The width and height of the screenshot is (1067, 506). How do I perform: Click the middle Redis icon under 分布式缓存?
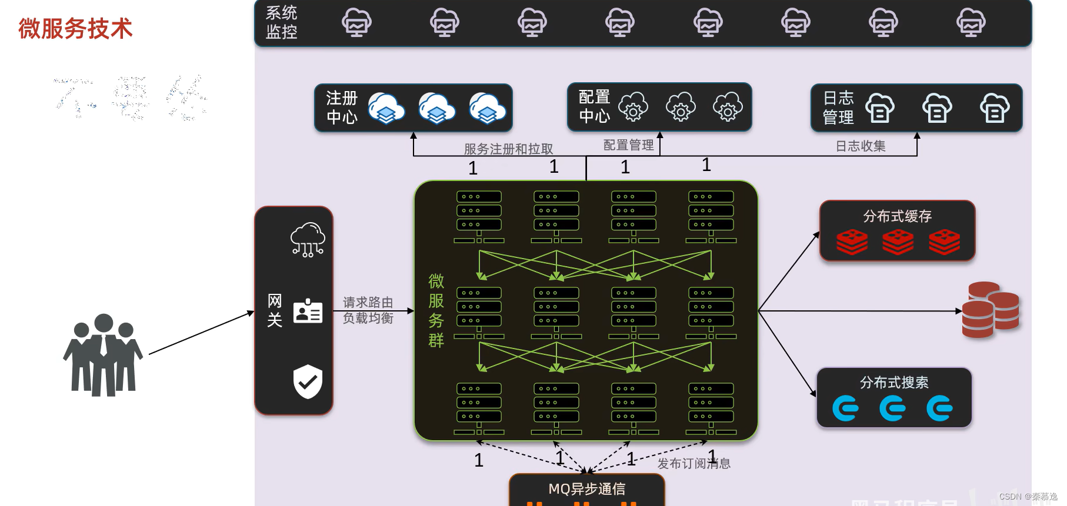(898, 242)
